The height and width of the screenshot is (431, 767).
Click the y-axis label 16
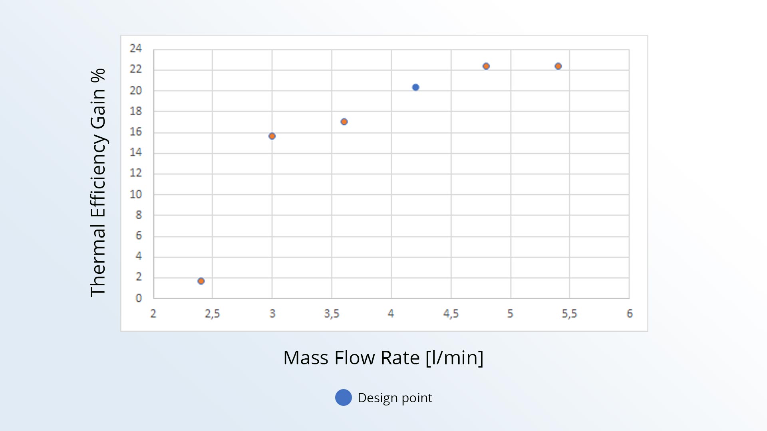point(136,132)
